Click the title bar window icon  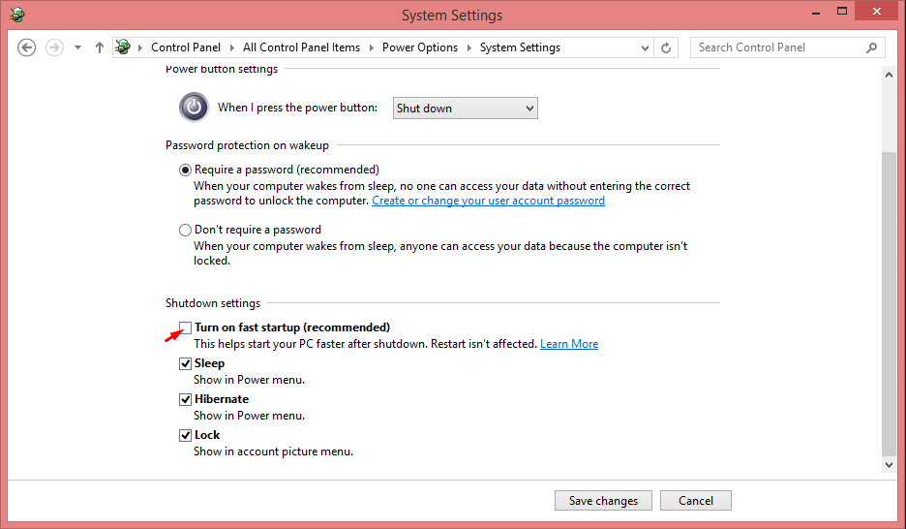[x=17, y=15]
